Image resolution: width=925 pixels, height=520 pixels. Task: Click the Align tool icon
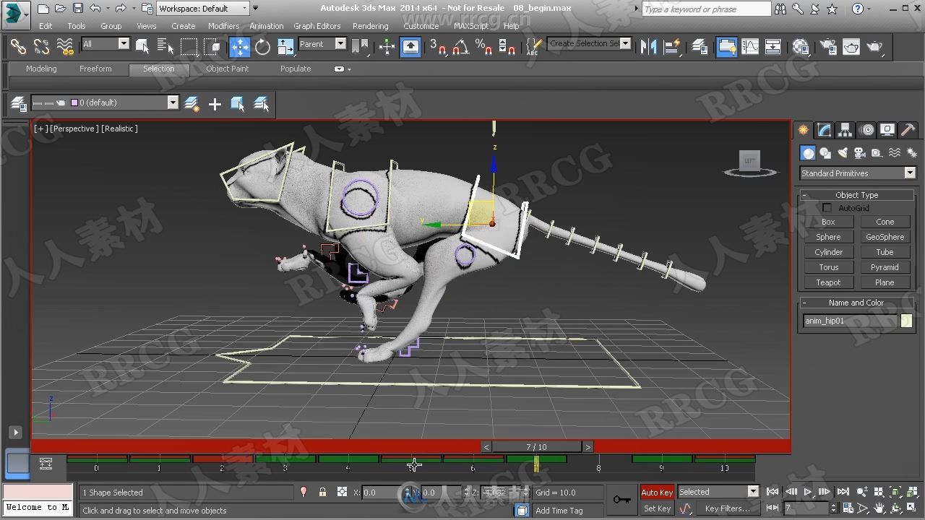pyautogui.click(x=672, y=47)
